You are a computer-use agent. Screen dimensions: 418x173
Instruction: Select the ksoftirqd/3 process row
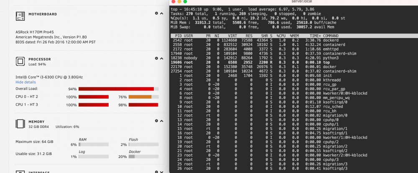tap(293, 168)
